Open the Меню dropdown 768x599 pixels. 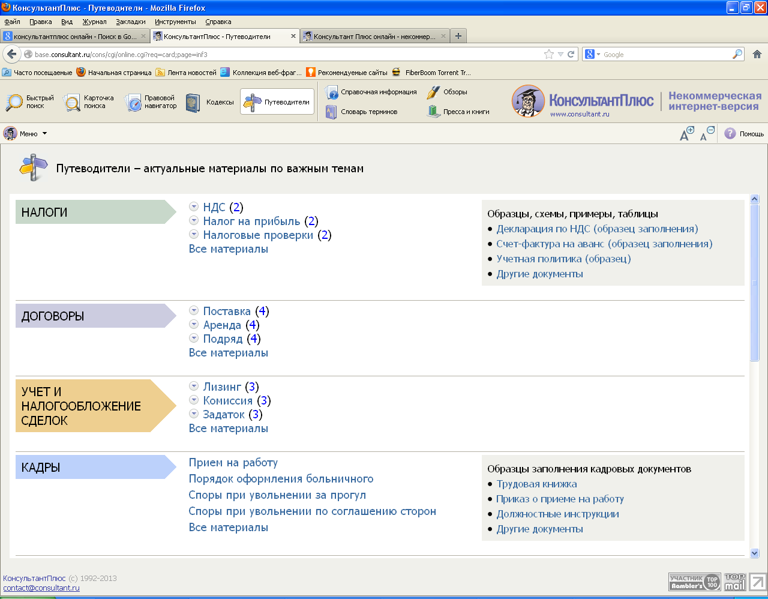click(25, 133)
